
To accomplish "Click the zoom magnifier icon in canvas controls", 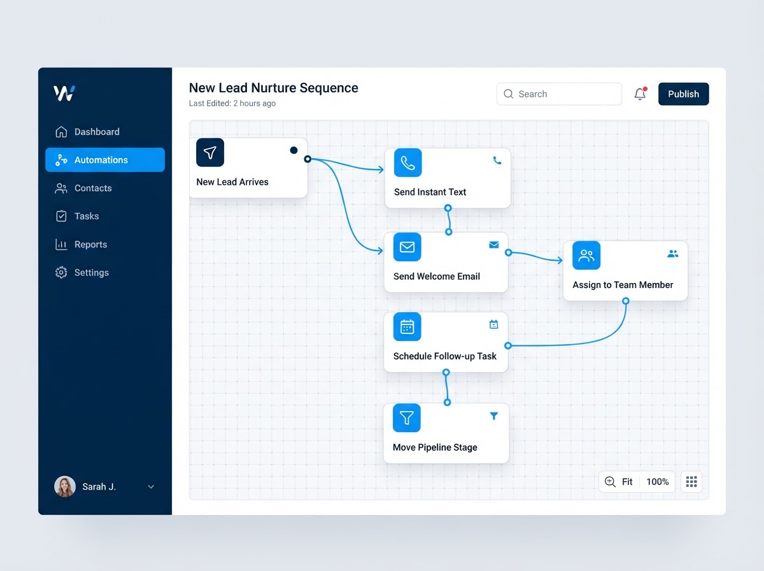I will 610,482.
